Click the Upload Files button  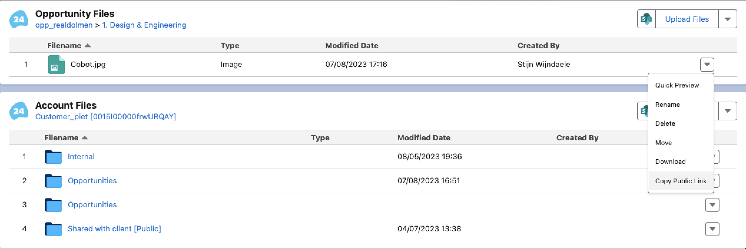point(687,19)
